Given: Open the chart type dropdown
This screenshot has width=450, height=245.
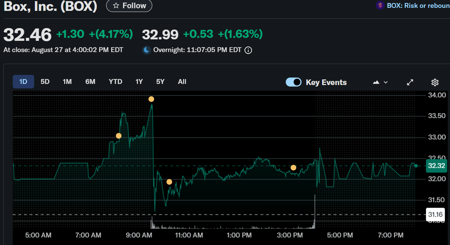Looking at the screenshot, I should pyautogui.click(x=380, y=82).
